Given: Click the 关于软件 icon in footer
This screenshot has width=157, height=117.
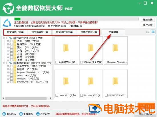Looking at the screenshot, I should point(38,114).
